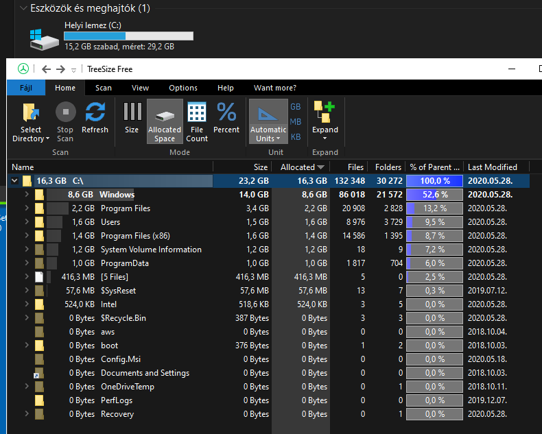
Task: Open the Options ribbon tab
Action: point(183,88)
